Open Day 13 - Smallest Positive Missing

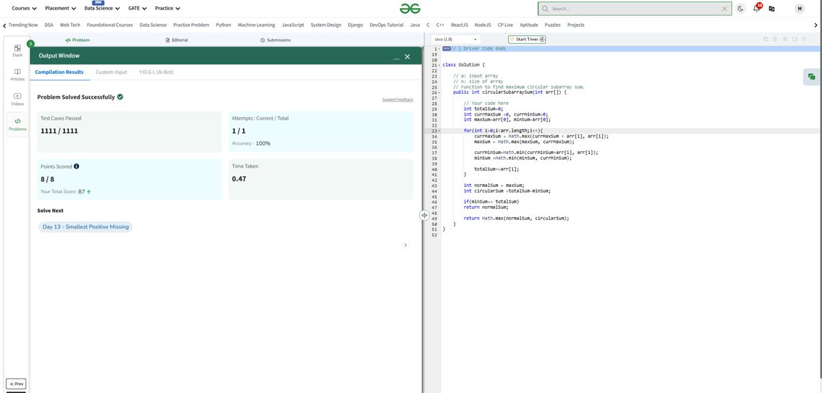pyautogui.click(x=86, y=227)
